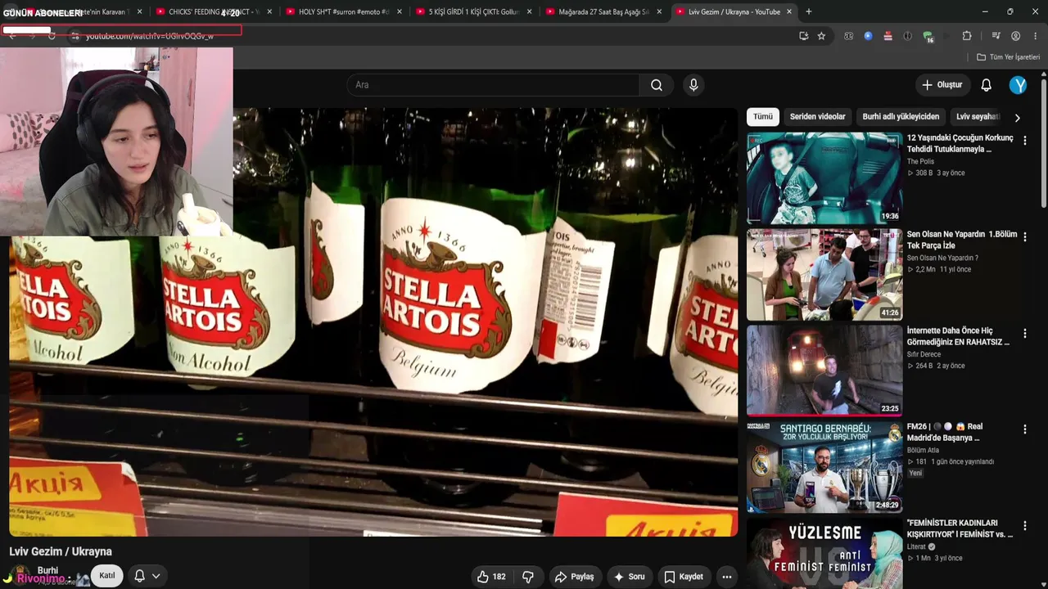
Task: Select the 'Lviv seyahati' filter chip
Action: click(x=978, y=117)
